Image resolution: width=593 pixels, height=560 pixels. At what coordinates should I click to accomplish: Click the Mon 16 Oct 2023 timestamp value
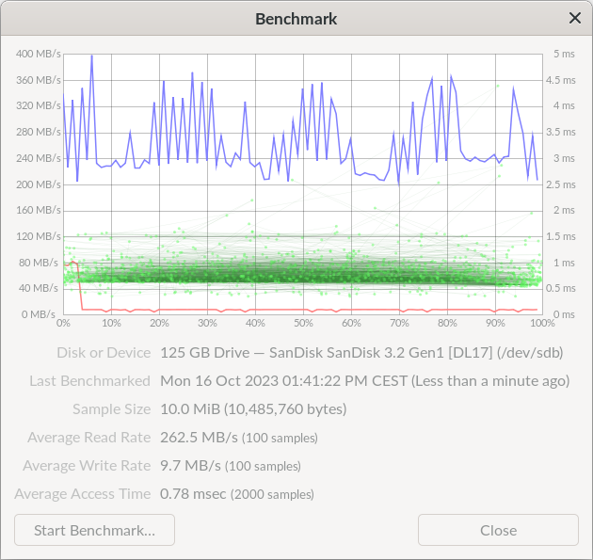pos(364,381)
